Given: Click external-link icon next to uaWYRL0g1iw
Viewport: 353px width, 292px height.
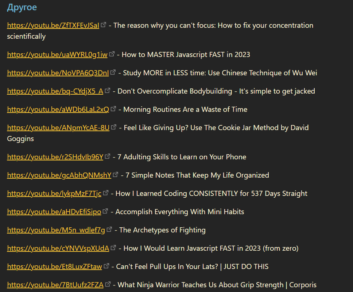Looking at the screenshot, I should [112, 54].
